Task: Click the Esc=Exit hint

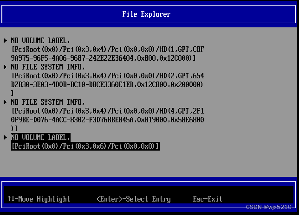Action: pyautogui.click(x=208, y=199)
